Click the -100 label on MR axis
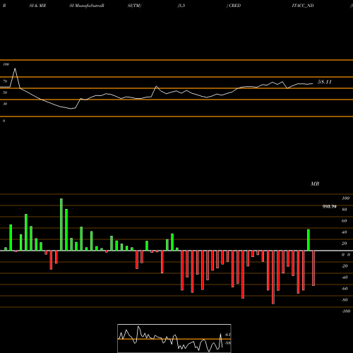This screenshot has width=353, height=353. [x=346, y=311]
